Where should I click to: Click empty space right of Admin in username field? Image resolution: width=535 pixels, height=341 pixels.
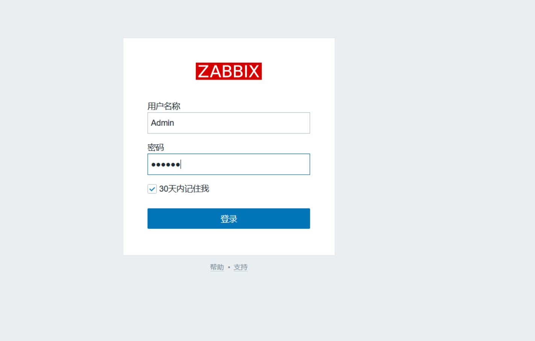click(244, 123)
